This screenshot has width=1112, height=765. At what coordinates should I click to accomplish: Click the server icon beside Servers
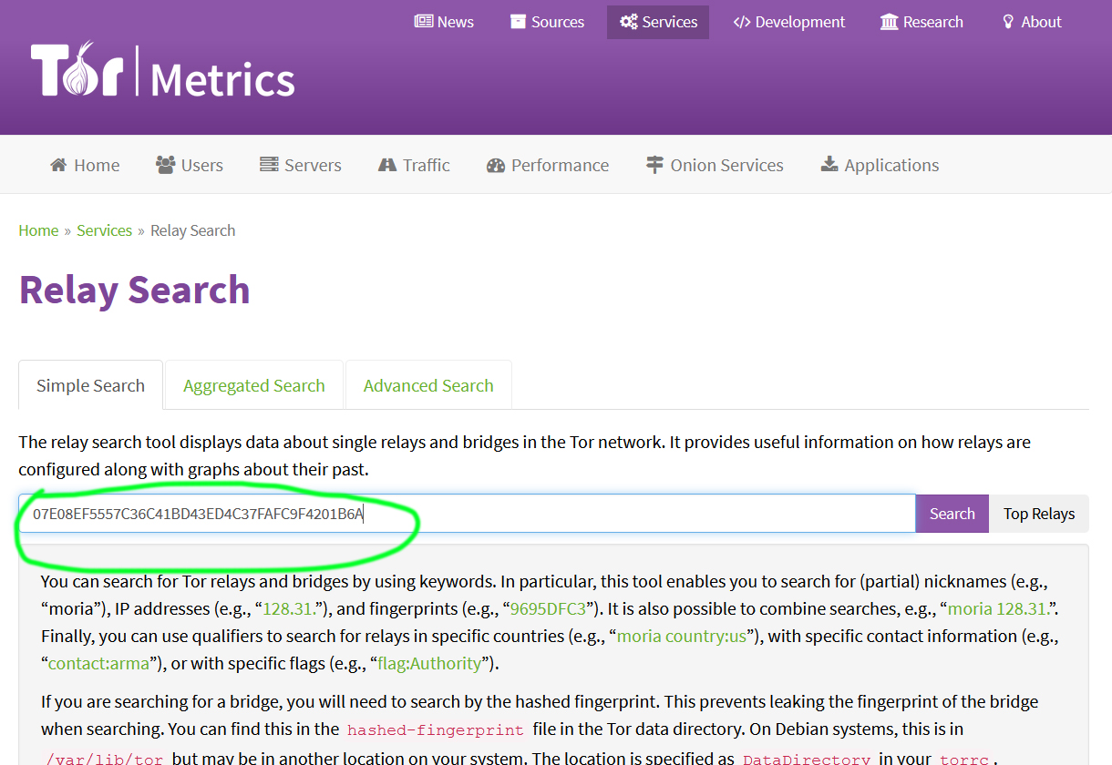click(x=269, y=165)
